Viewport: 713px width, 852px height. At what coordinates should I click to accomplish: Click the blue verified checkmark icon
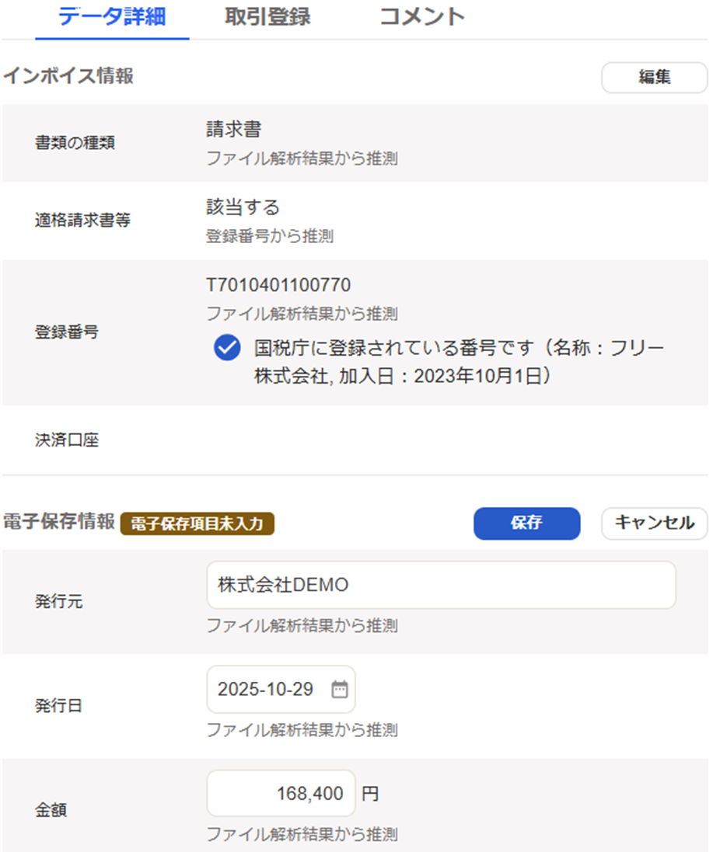click(226, 349)
